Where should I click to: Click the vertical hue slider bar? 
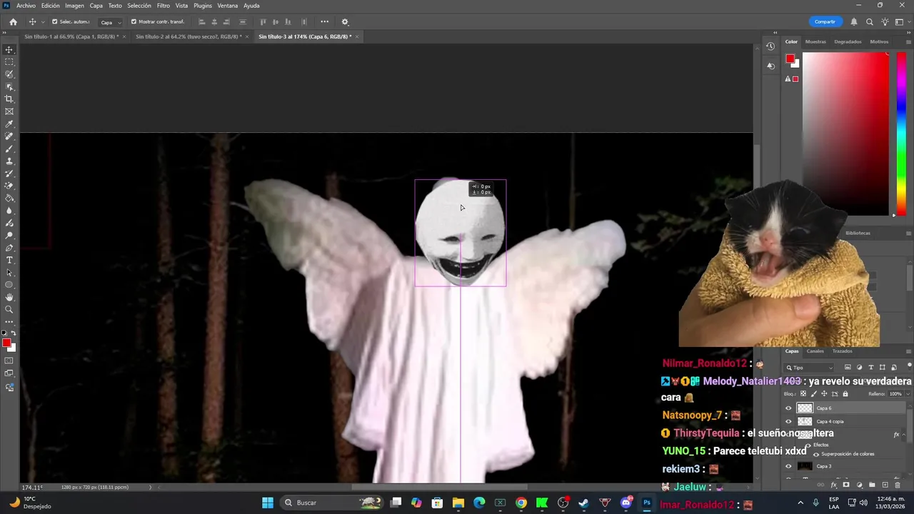coord(901,133)
